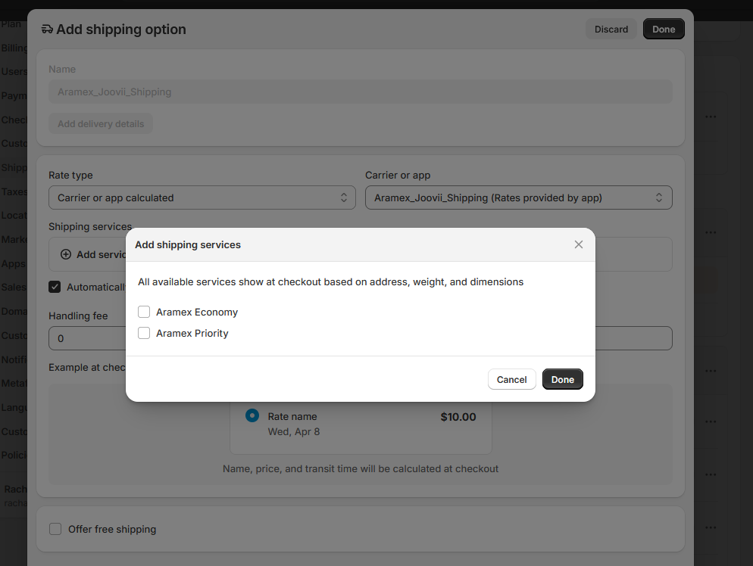Toggle the Automatically checkbox under Shipping services
The image size is (753, 566).
click(x=55, y=287)
